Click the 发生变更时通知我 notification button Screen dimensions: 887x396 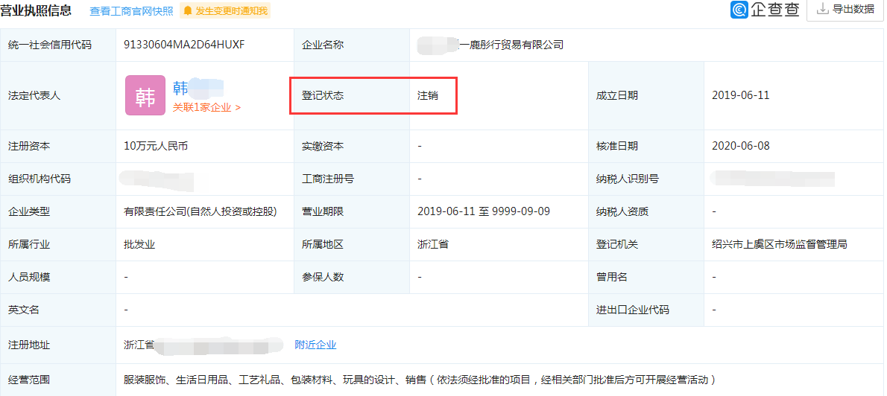225,10
